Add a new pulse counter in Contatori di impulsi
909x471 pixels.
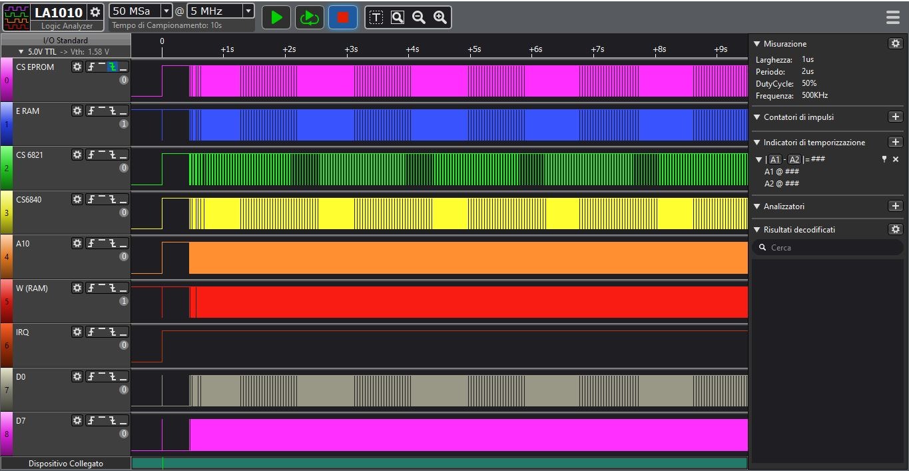[896, 117]
